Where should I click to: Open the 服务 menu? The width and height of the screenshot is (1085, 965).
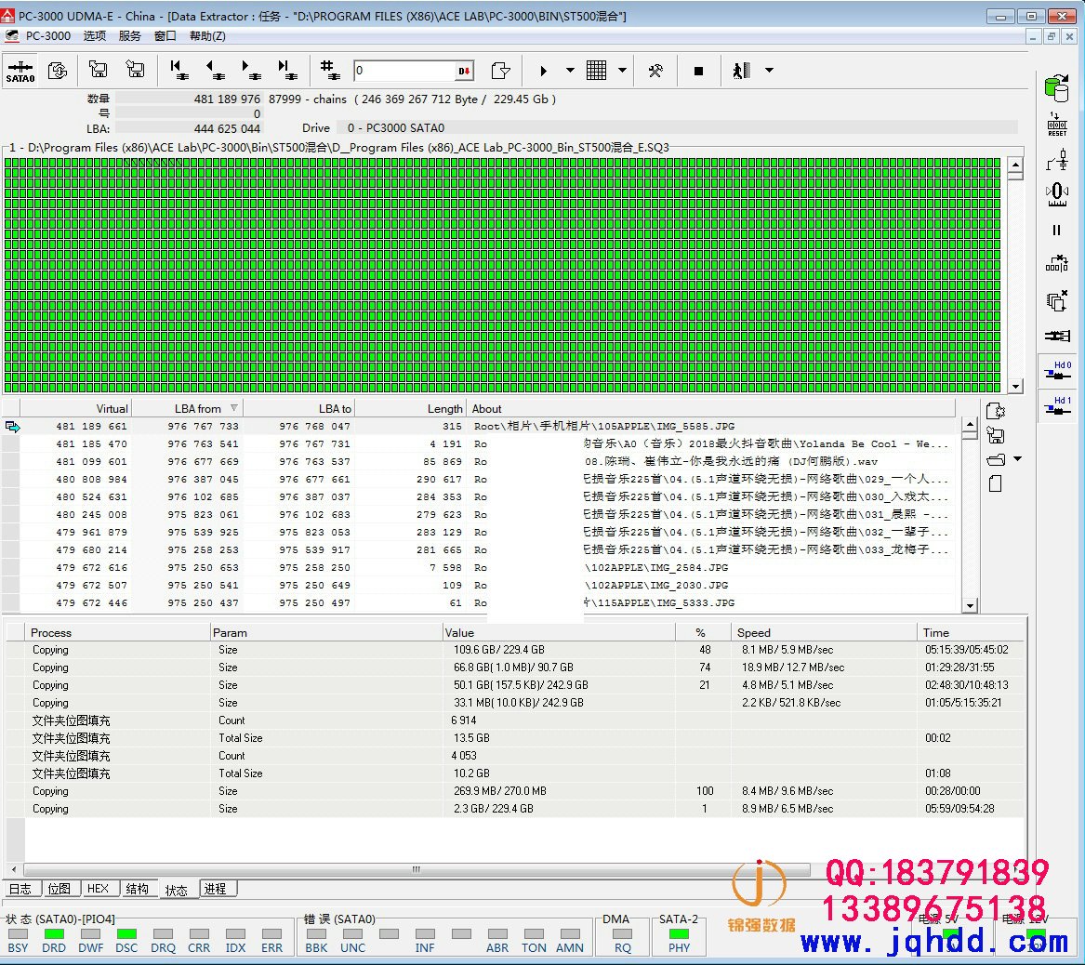click(x=129, y=36)
